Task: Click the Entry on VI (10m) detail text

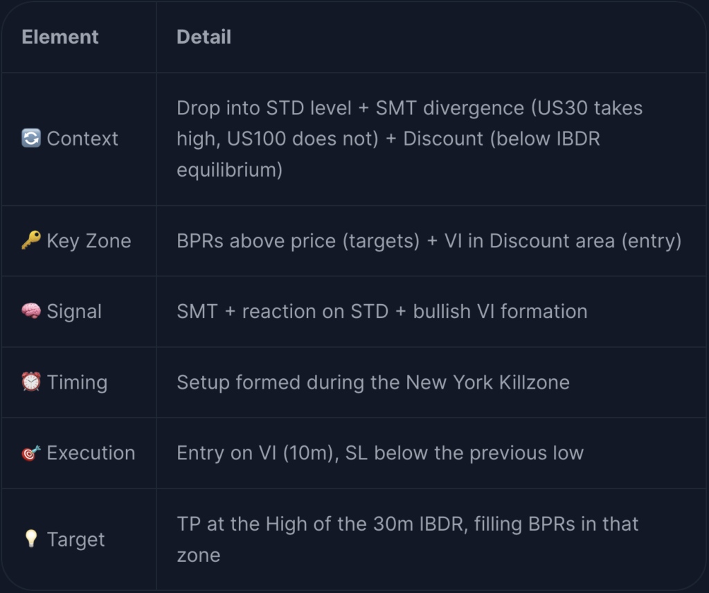Action: point(380,453)
